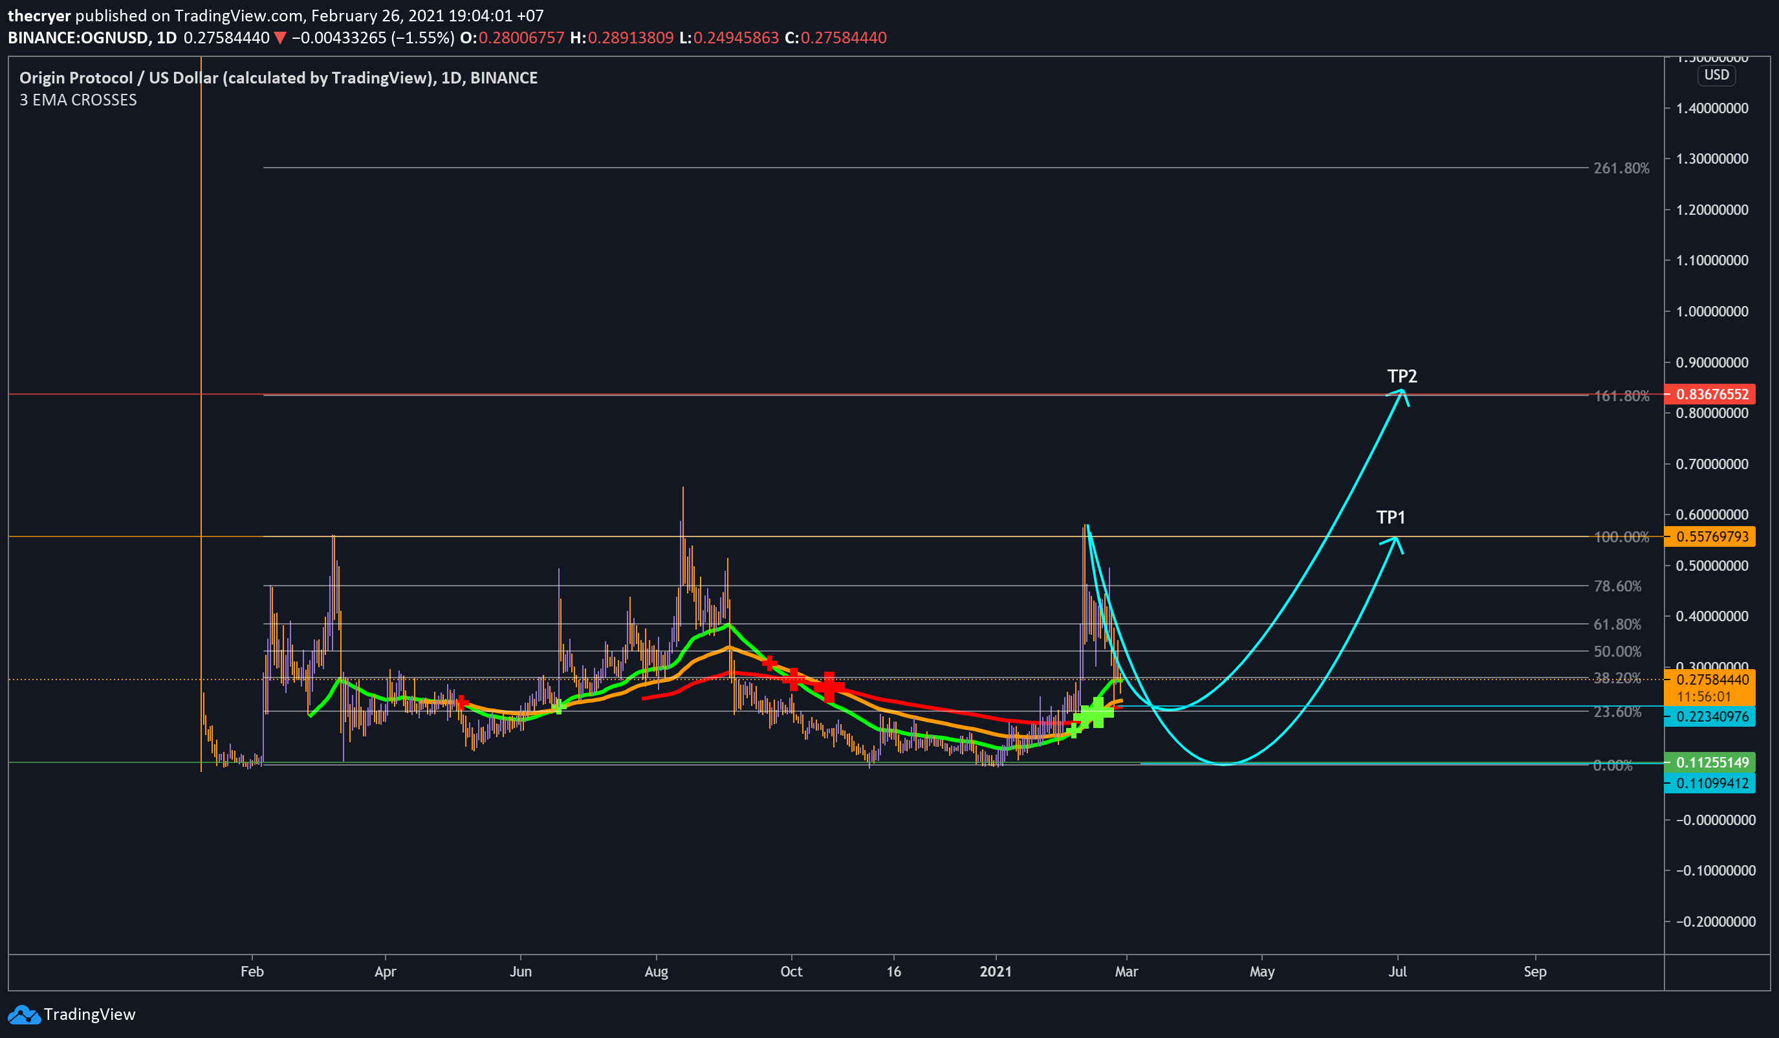Click the 78.60% Fibonacci level label
This screenshot has width=1779, height=1038.
pos(1617,586)
